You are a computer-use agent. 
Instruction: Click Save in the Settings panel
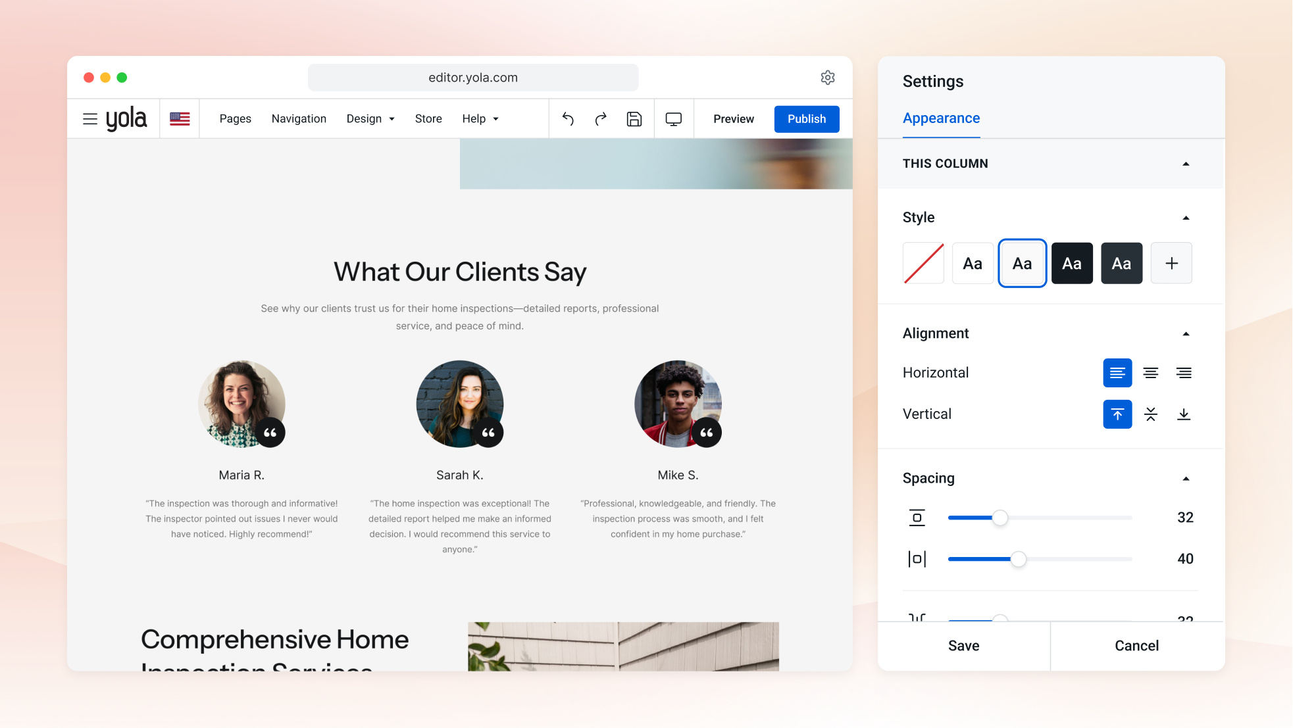(x=963, y=646)
